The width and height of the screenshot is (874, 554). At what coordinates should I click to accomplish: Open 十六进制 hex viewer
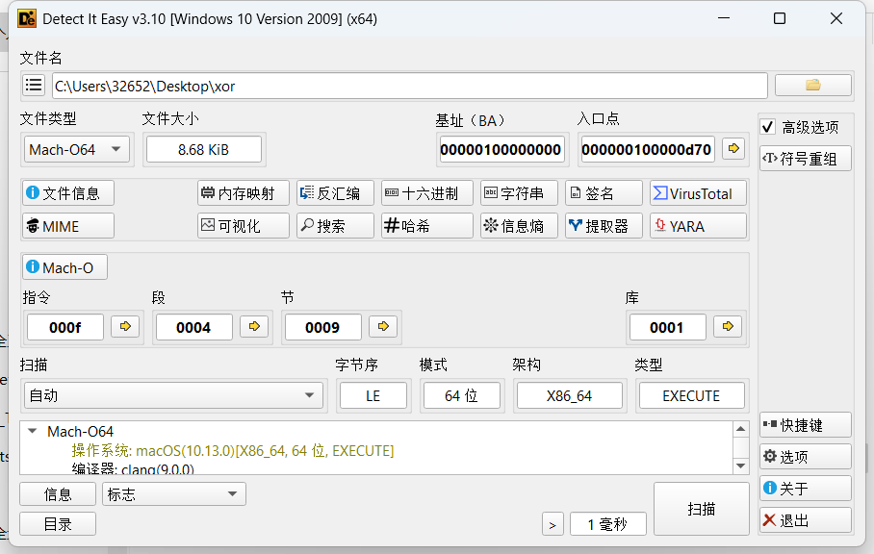[427, 193]
